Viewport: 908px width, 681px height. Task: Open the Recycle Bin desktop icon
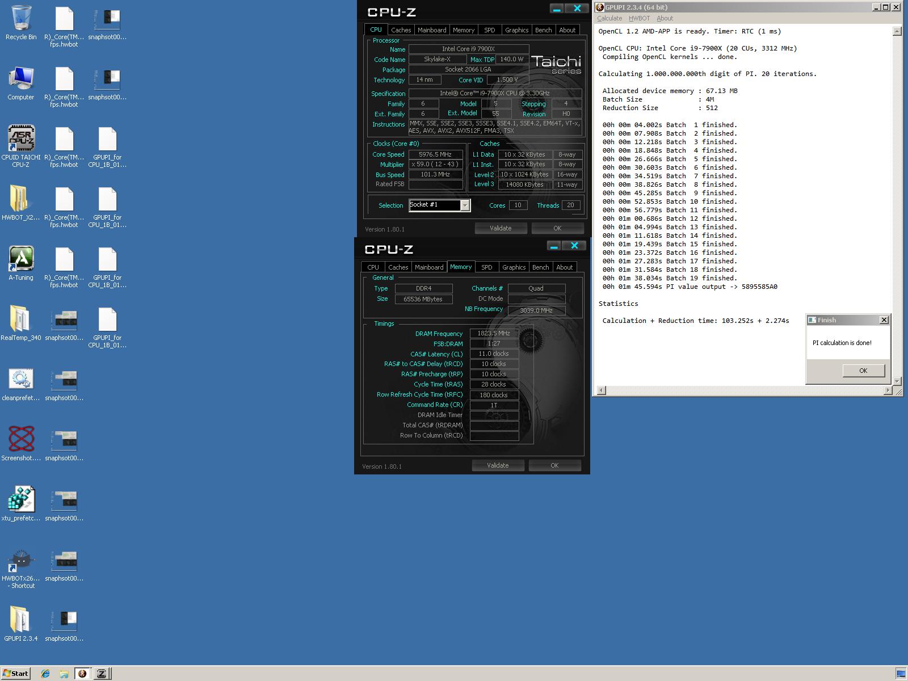click(21, 23)
